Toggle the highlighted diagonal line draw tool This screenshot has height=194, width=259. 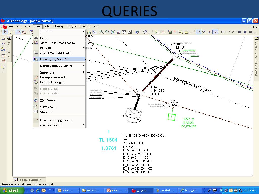[x=198, y=32]
